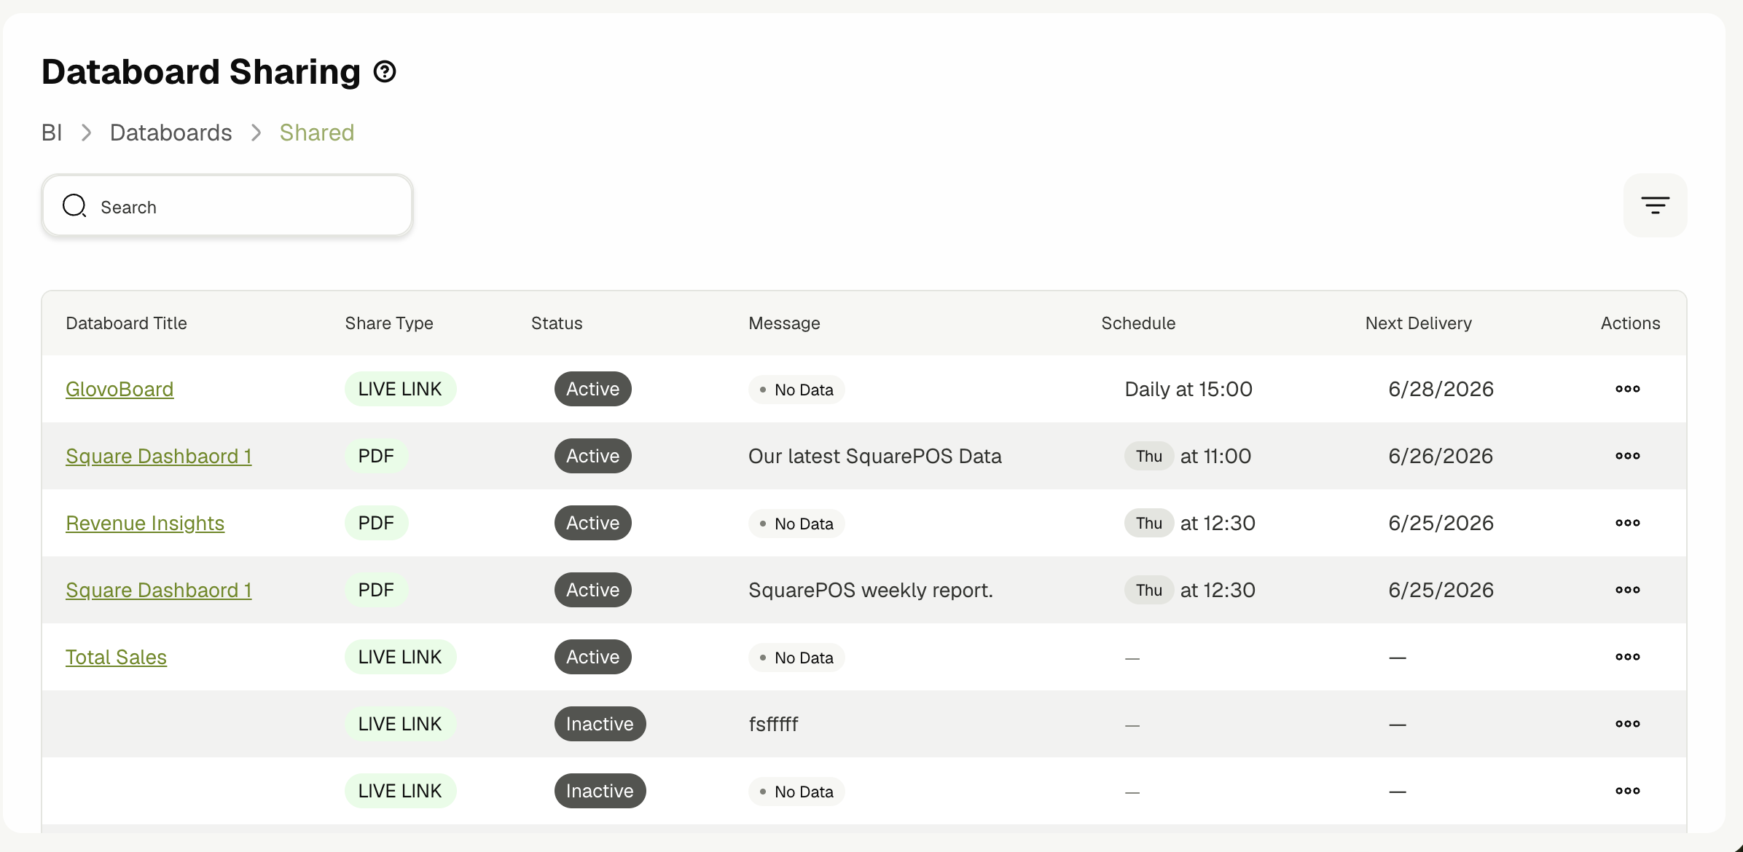Viewport: 1743px width, 852px height.
Task: Click Inactive badge in the last row
Action: tap(600, 791)
